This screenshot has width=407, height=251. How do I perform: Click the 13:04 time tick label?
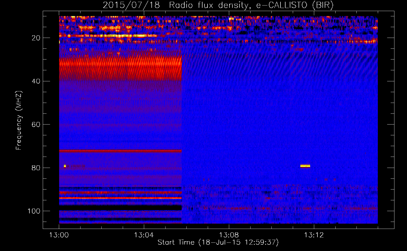144,235
